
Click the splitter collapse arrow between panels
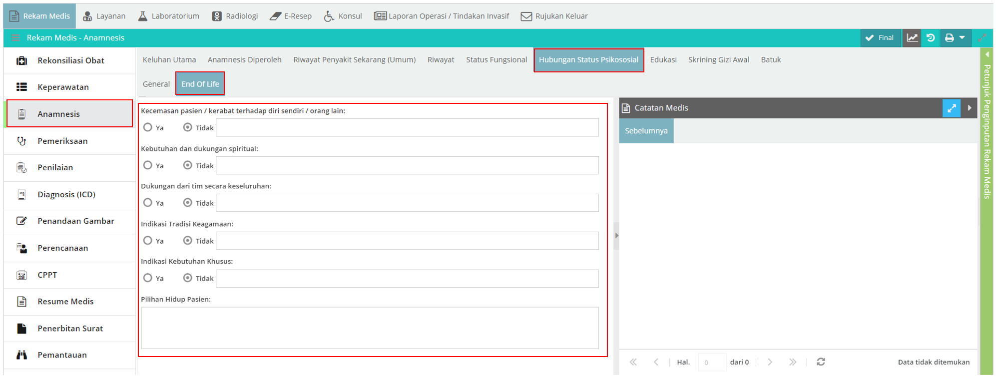tap(616, 236)
